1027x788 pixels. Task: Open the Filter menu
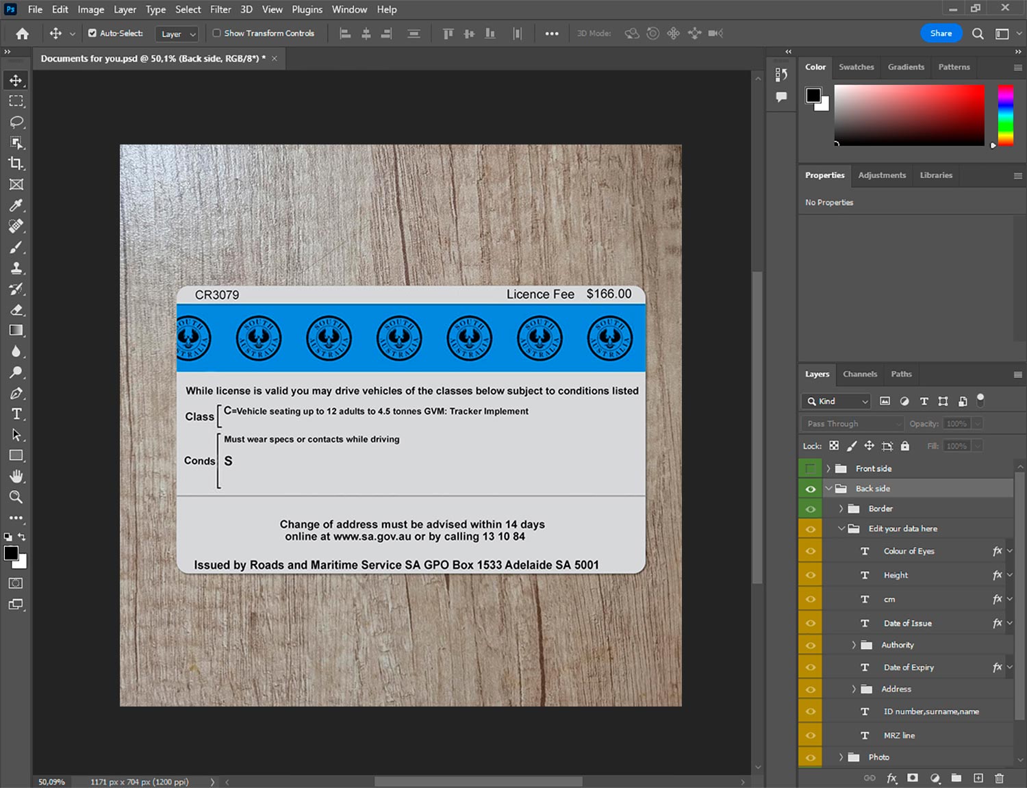(x=220, y=10)
